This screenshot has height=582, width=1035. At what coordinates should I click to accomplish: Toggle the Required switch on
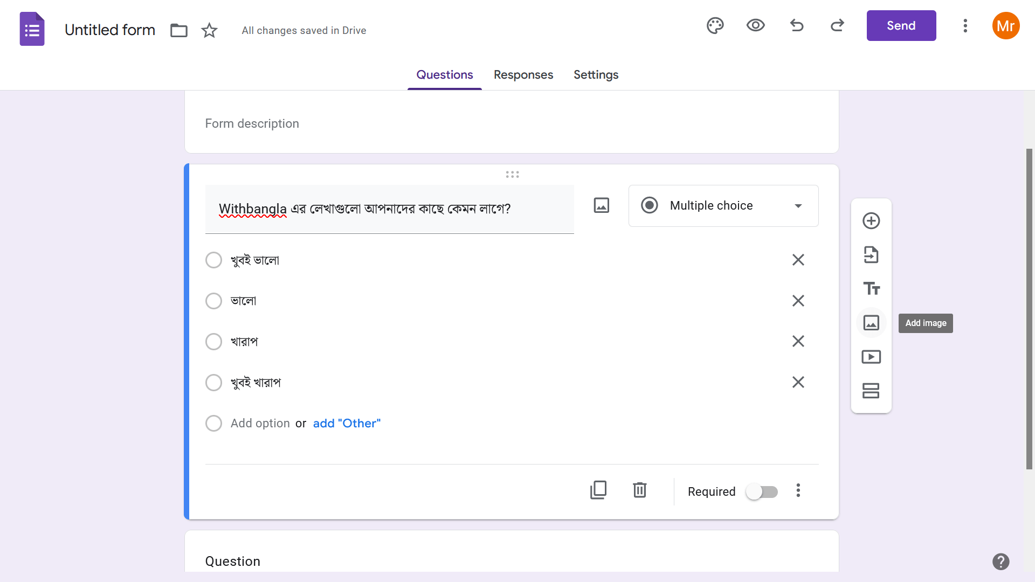point(762,491)
